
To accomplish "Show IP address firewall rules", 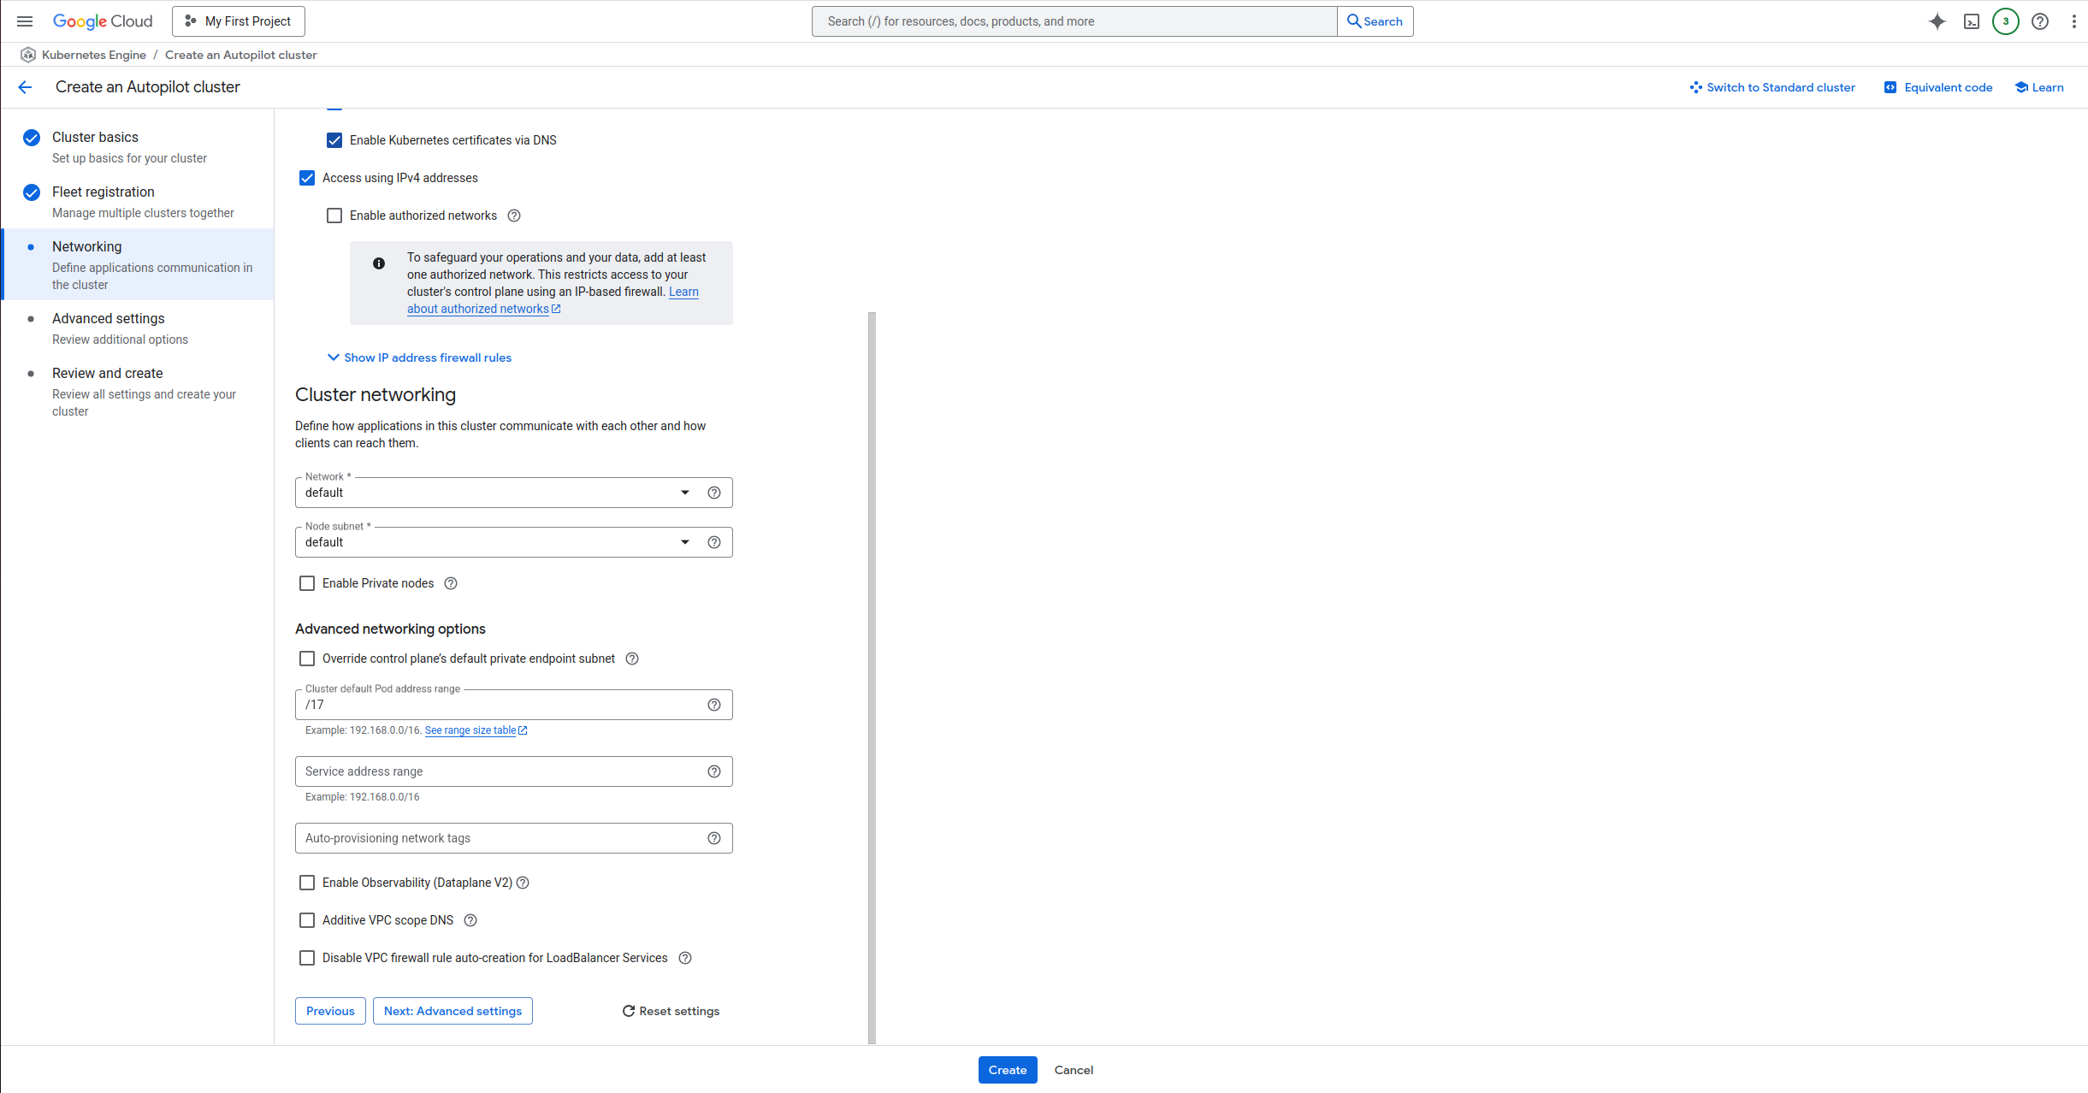I will [x=419, y=357].
